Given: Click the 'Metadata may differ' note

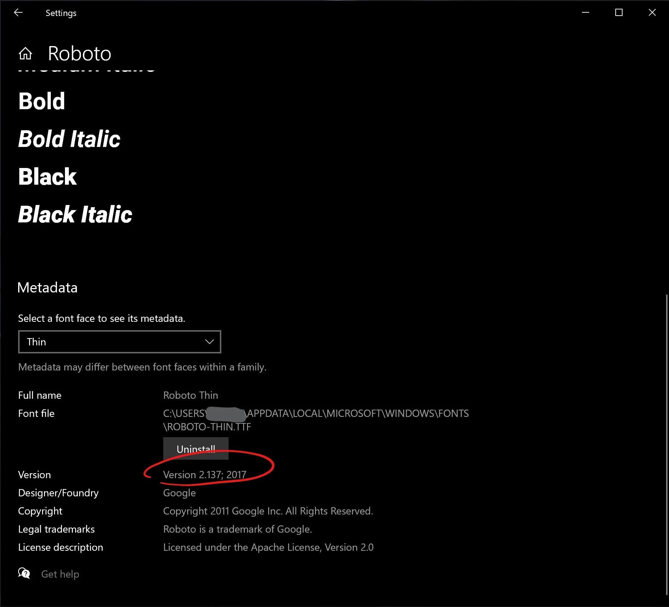Looking at the screenshot, I should pyautogui.click(x=142, y=367).
